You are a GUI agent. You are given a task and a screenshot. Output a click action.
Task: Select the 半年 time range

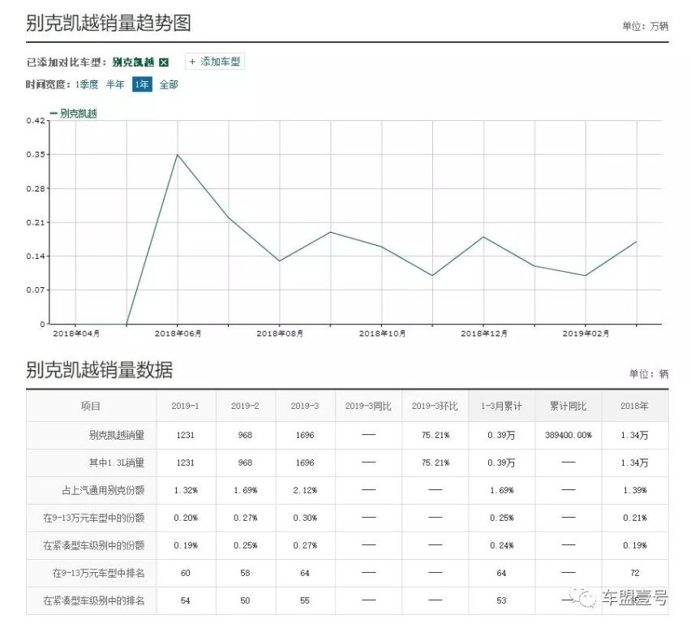point(115,84)
